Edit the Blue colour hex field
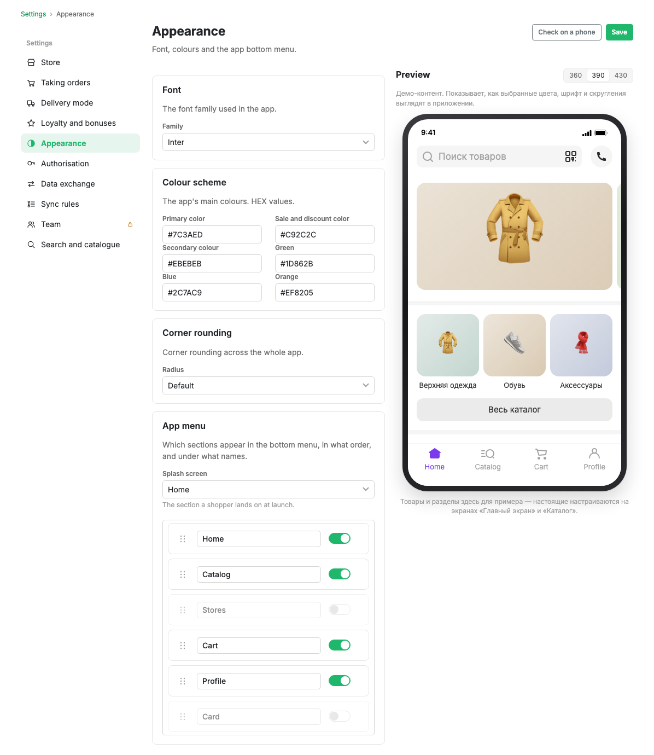This screenshot has height=755, width=654. pyautogui.click(x=212, y=293)
